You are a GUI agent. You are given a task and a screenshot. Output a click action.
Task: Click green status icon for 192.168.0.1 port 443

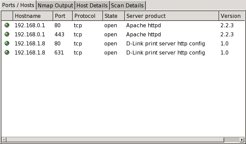click(x=7, y=34)
